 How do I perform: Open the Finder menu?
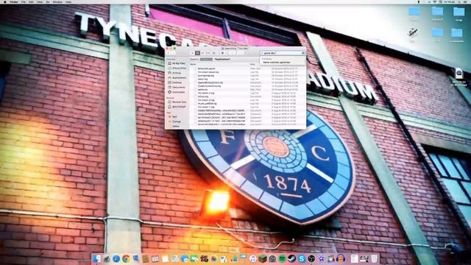click(x=14, y=1)
